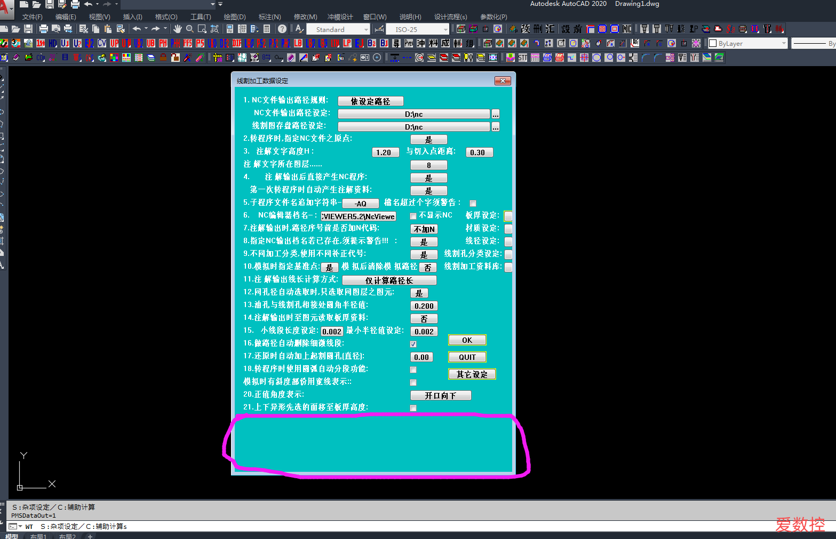Toggle the 不显示NC checkbox
Image resolution: width=836 pixels, height=539 pixels.
click(x=413, y=216)
